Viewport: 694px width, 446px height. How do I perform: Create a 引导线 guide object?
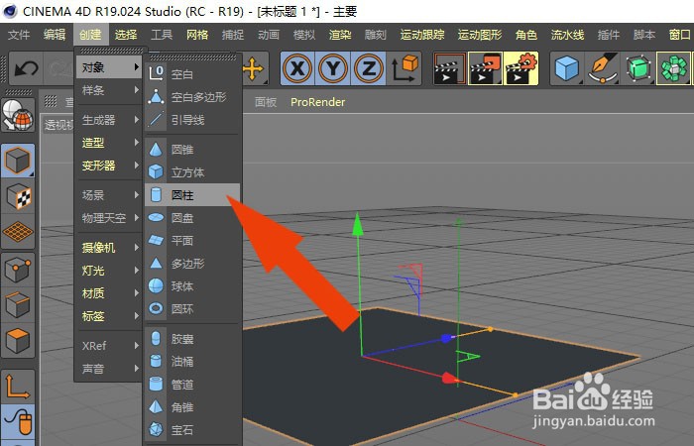[x=192, y=120]
